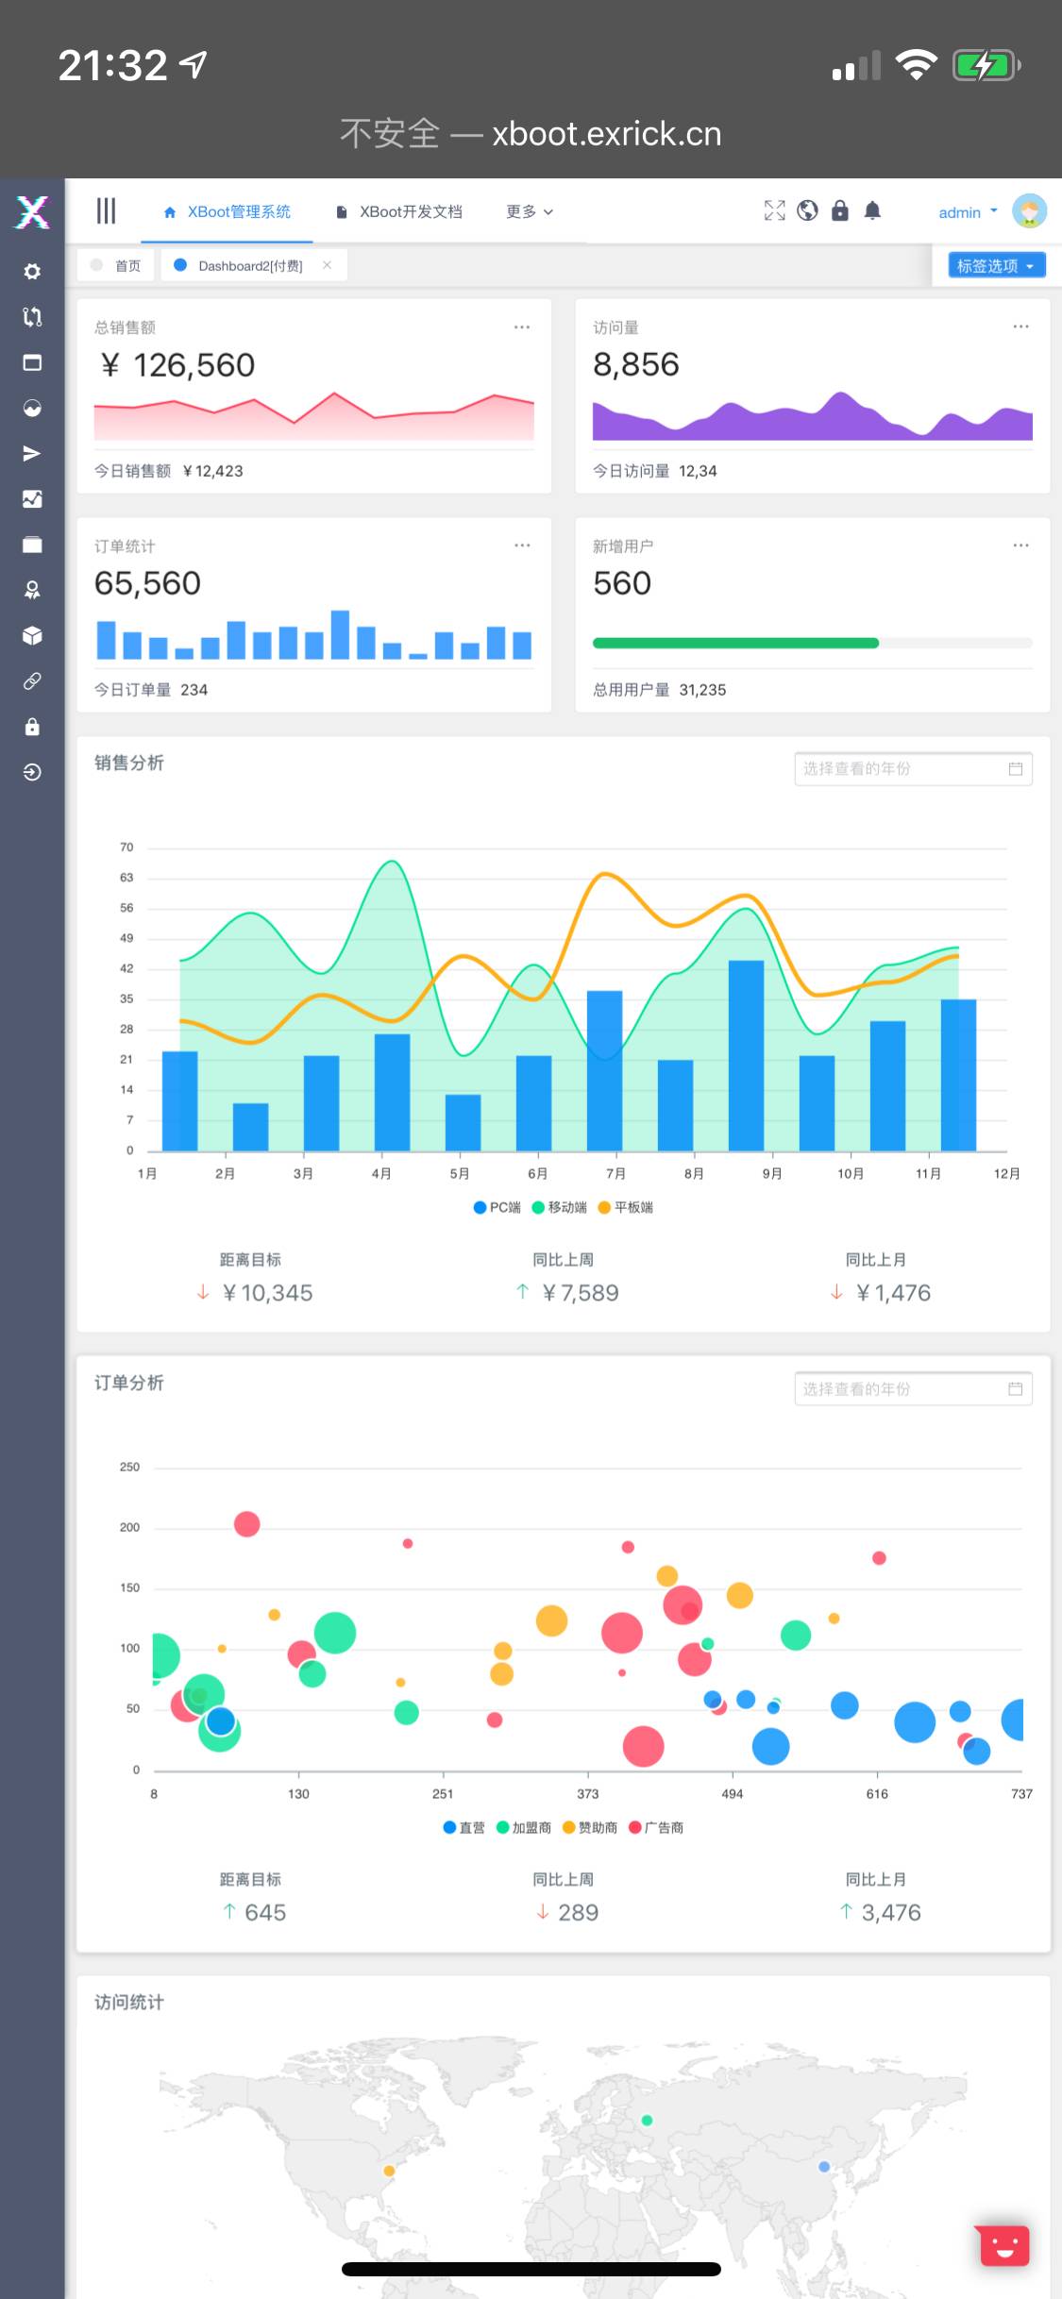Toggle 广告商 legend series
This screenshot has width=1062, height=2299.
coord(656,1827)
